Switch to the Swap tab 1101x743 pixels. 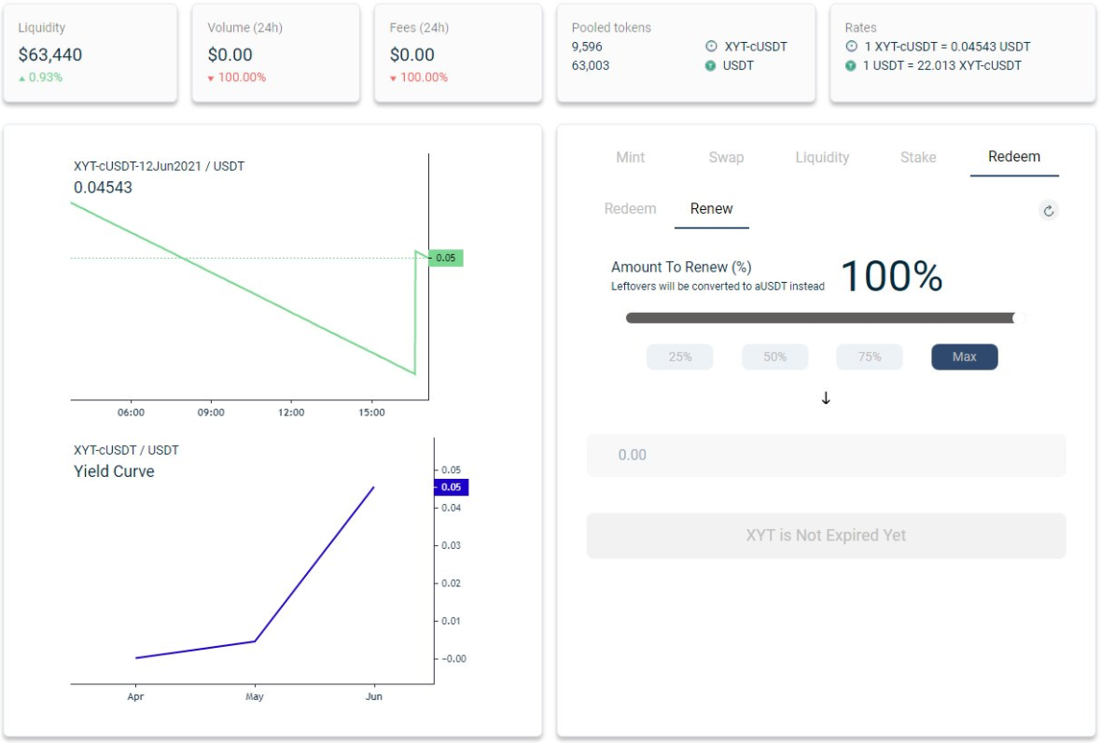[726, 157]
